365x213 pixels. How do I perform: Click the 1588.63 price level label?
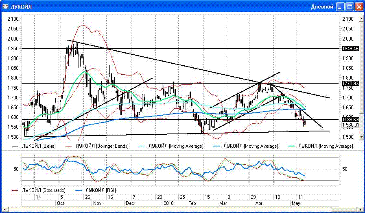(351, 120)
